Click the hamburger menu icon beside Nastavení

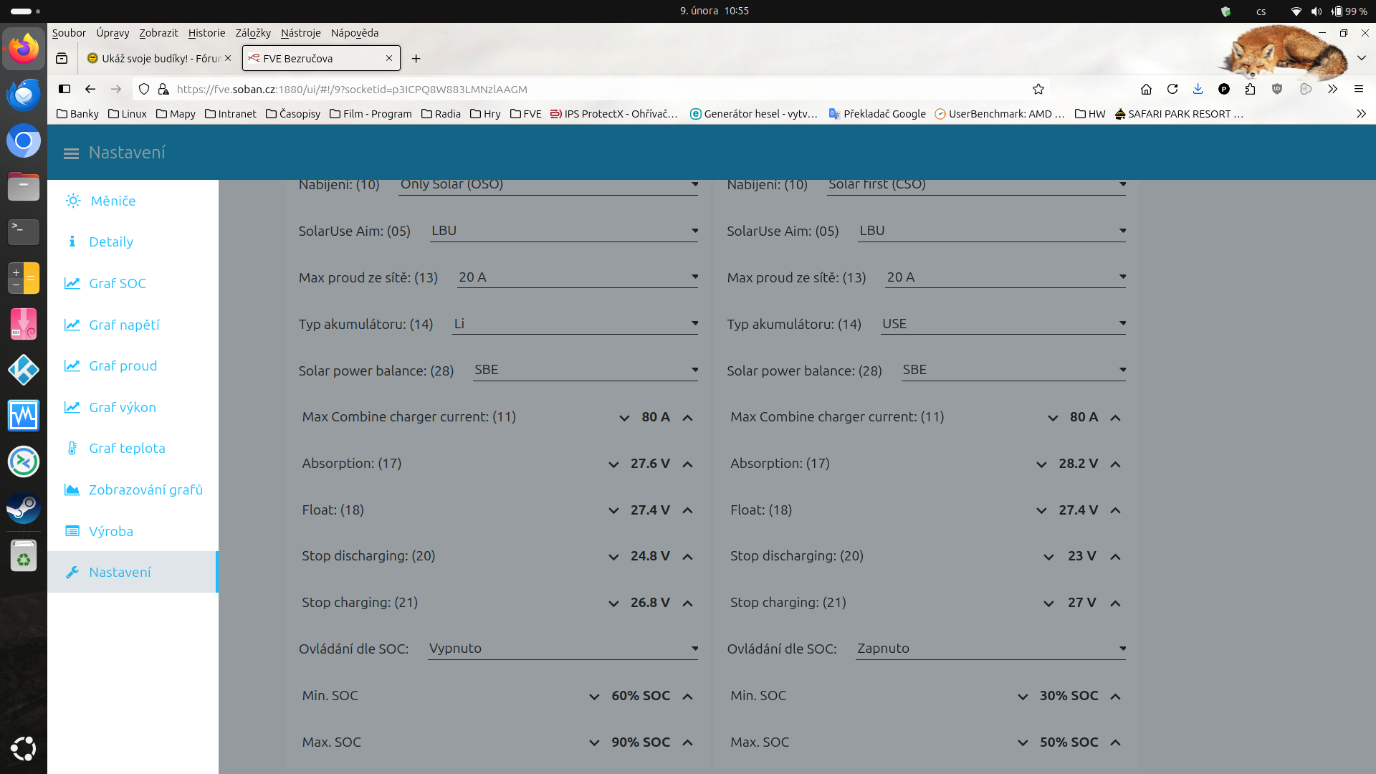71,153
